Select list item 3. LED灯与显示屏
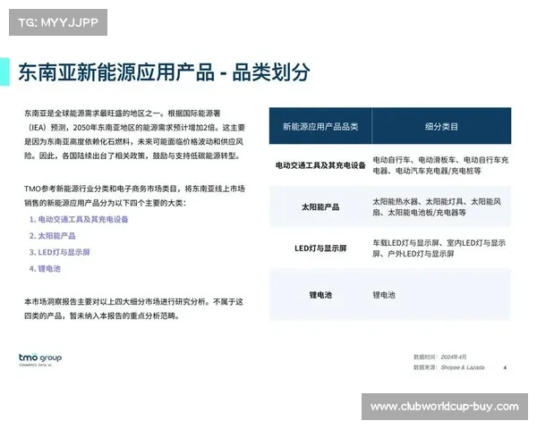537x429 pixels. [x=59, y=252]
